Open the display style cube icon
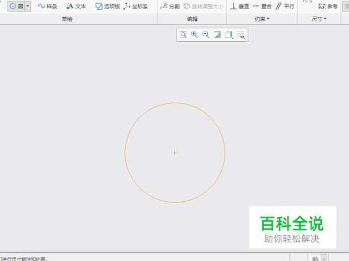 point(229,35)
